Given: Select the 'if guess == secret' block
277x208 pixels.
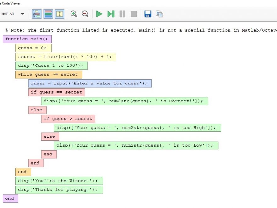Looking at the screenshot, I should pos(56,92).
